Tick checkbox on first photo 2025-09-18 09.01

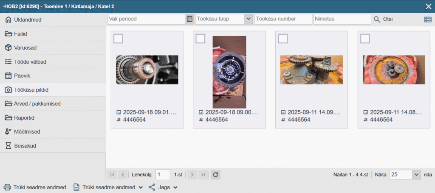118,39
